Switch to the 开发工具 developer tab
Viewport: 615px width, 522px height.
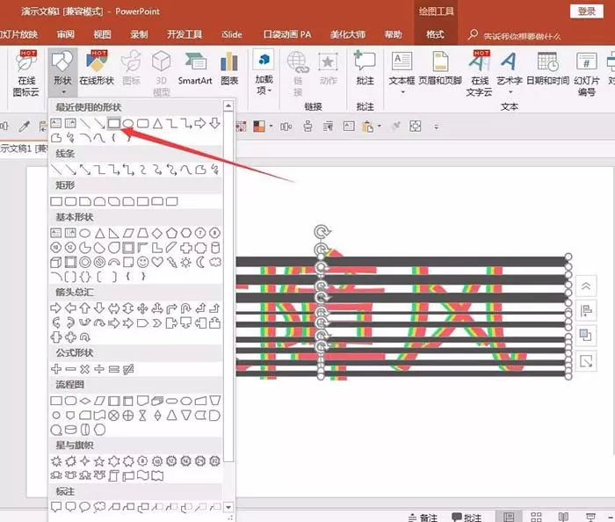tap(184, 34)
